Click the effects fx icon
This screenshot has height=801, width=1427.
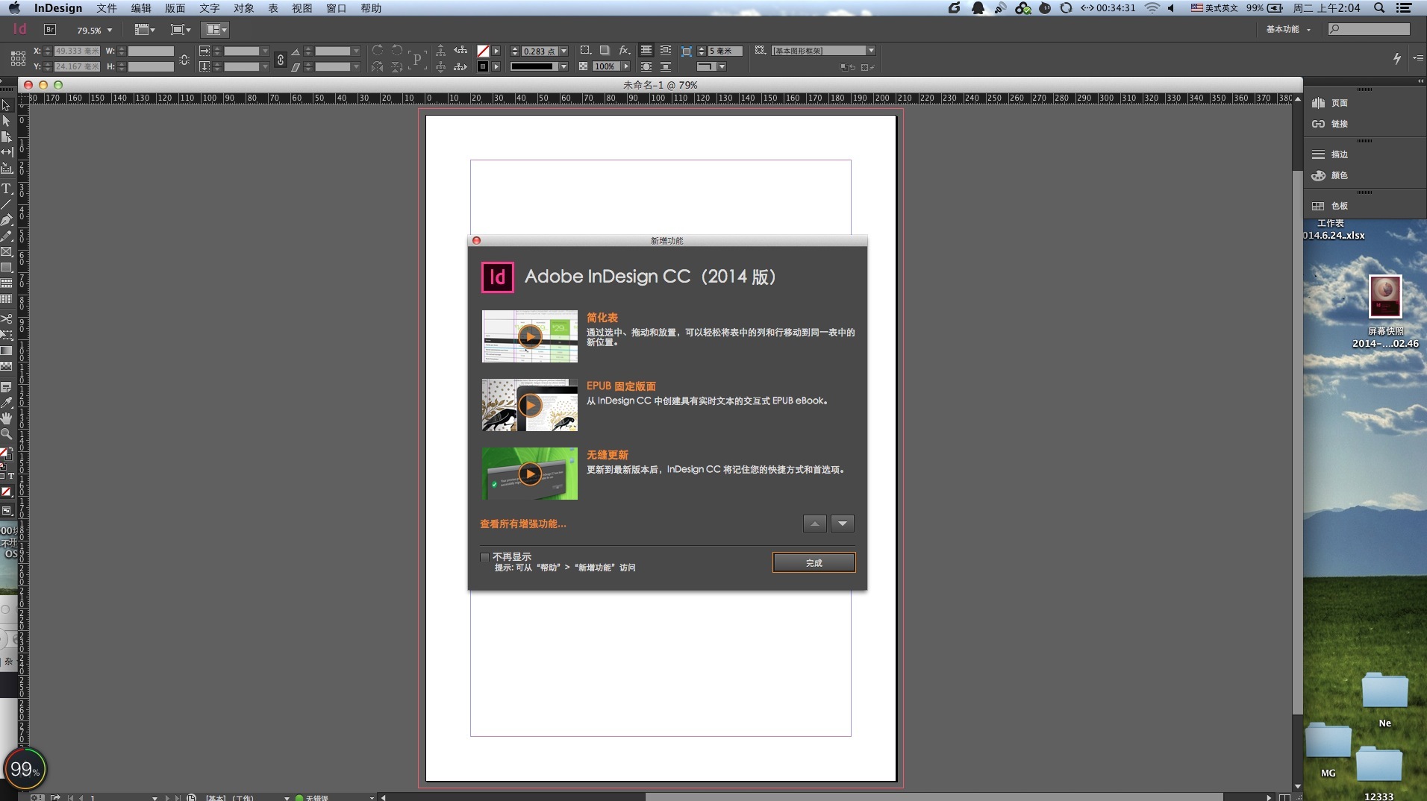[624, 51]
